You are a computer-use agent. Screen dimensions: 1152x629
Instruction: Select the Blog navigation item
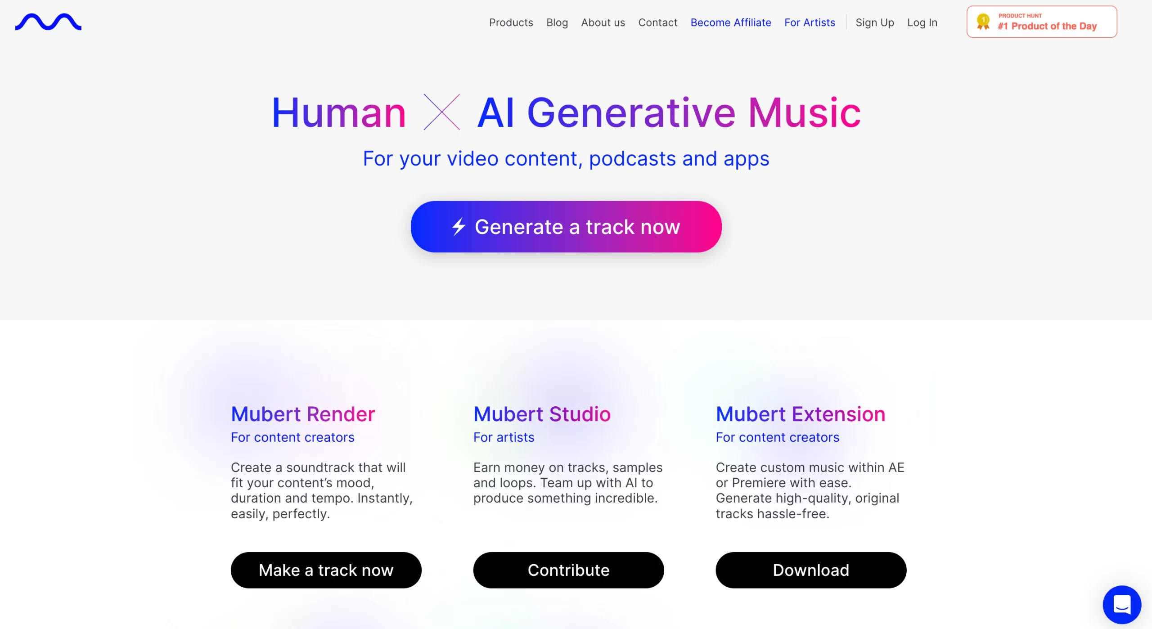pyautogui.click(x=557, y=22)
